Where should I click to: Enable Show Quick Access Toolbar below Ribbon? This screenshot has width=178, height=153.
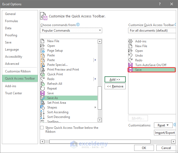[42, 128]
